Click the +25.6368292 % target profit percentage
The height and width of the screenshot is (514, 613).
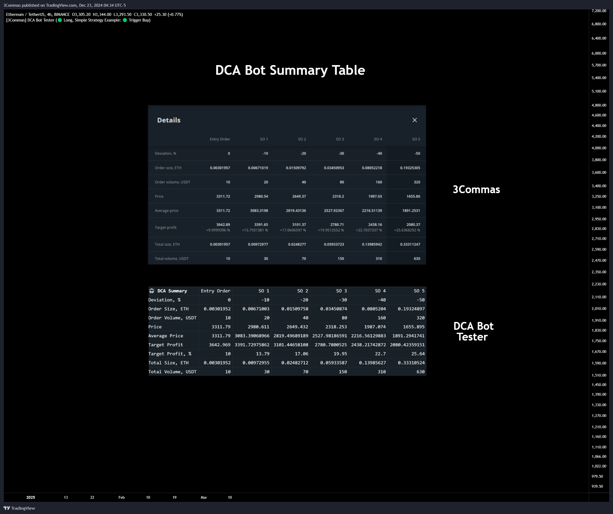407,230
